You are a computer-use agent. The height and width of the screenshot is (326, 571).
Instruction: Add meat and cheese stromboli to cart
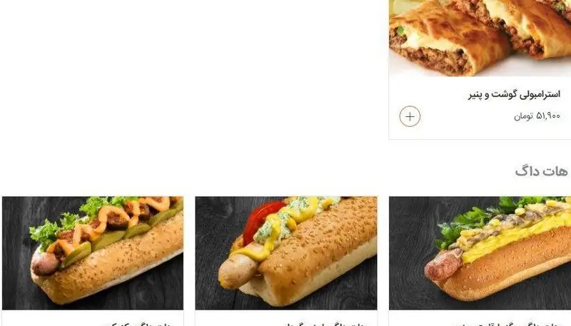[x=410, y=116]
